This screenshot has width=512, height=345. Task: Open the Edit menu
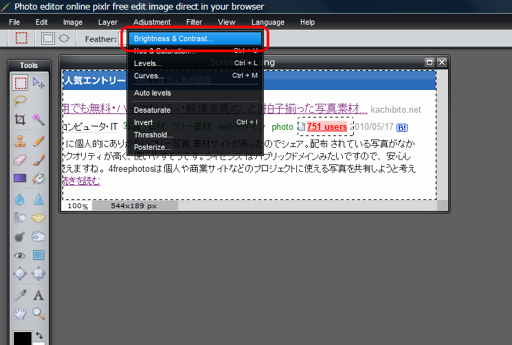click(41, 22)
